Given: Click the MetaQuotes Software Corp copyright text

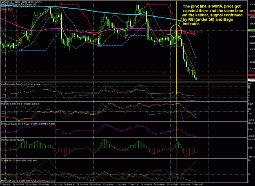Looking at the screenshot, I should [28, 181].
